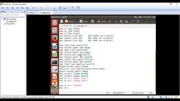Open the VMware File menu
This screenshot has height=101, width=180.
(3, 8)
